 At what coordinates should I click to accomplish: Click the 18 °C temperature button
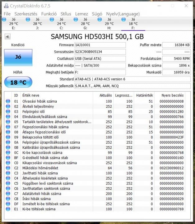(x=18, y=82)
